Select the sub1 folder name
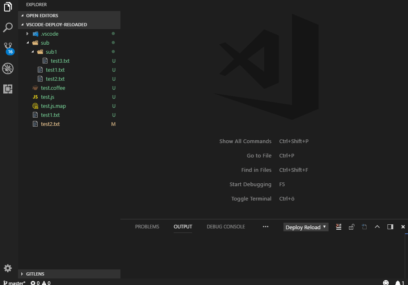408x285 pixels. pyautogui.click(x=51, y=52)
